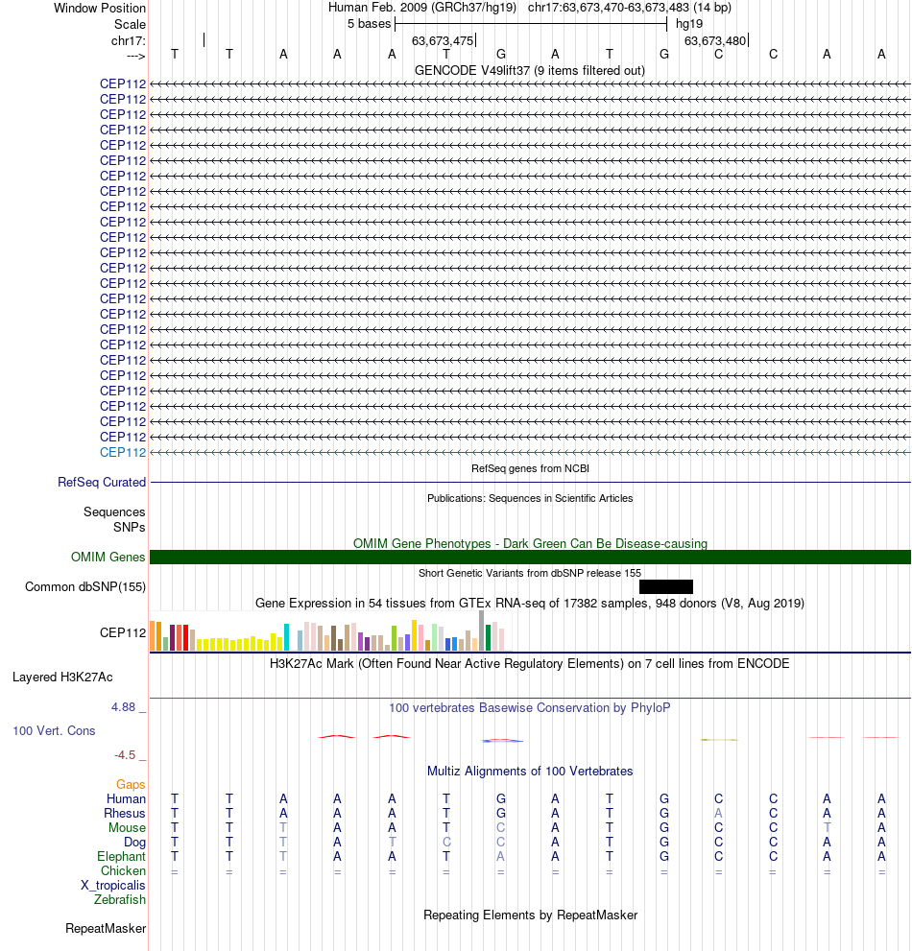Click the Sequences track label
The width and height of the screenshot is (912, 951).
[114, 511]
